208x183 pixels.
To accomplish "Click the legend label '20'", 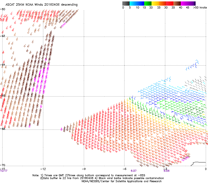I will [151, 8].
